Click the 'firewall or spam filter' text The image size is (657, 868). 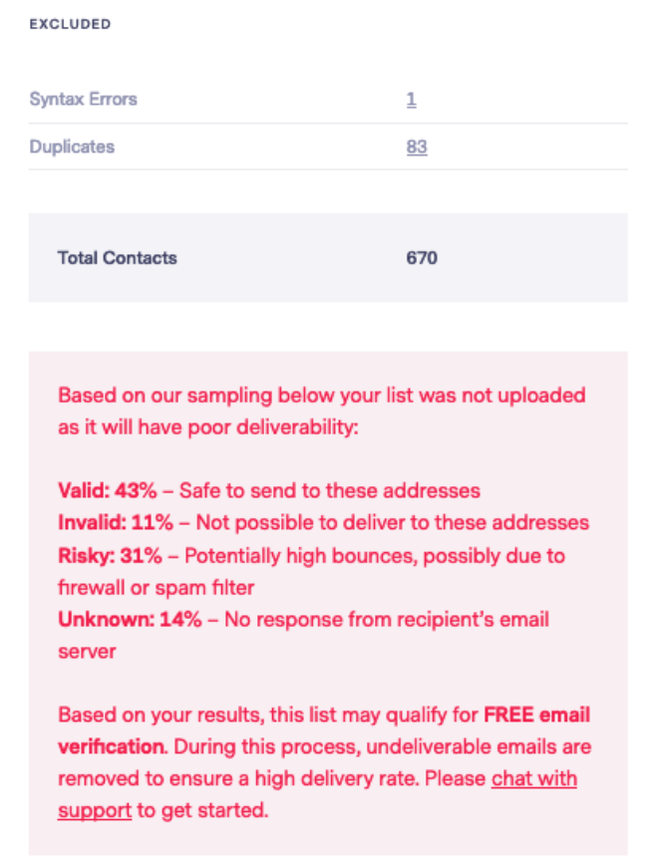pyautogui.click(x=156, y=588)
